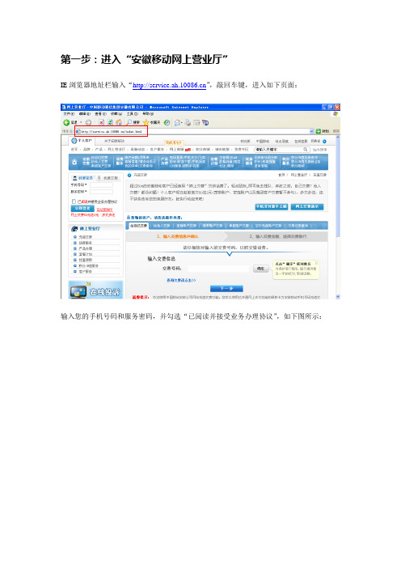Open the 文件 menu
This screenshot has width=401, height=568.
pyautogui.click(x=69, y=114)
